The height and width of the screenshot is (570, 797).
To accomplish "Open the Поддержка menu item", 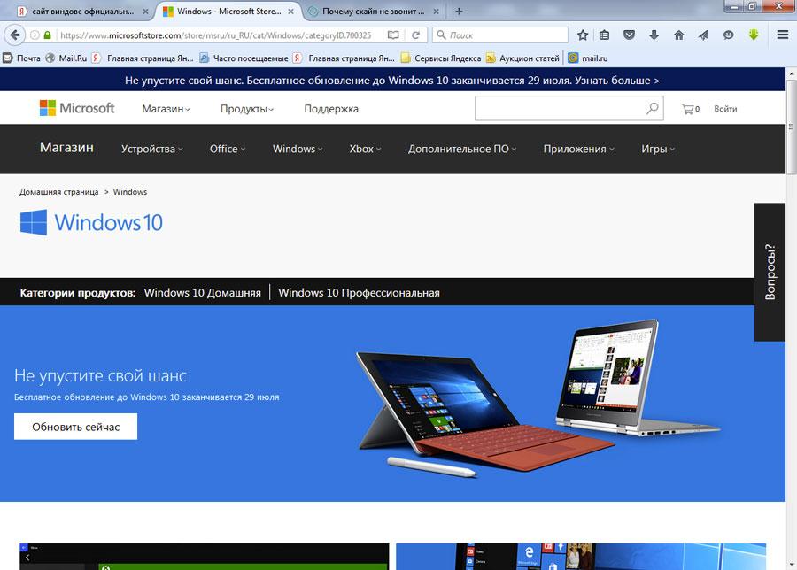I will (331, 109).
